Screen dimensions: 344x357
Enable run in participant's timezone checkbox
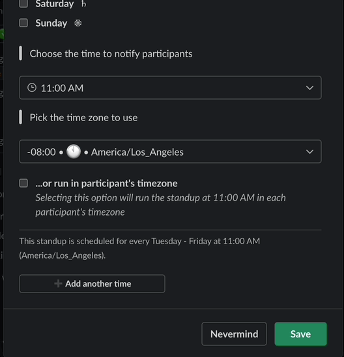click(23, 183)
